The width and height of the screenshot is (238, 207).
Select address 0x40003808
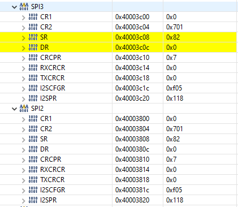132,139
